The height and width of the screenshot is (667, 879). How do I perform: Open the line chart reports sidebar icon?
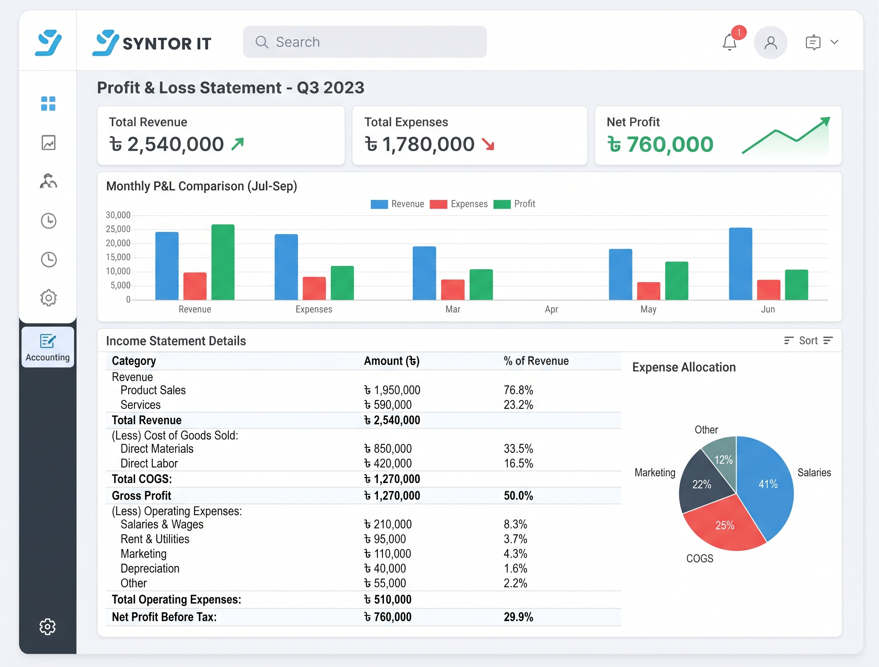(48, 143)
